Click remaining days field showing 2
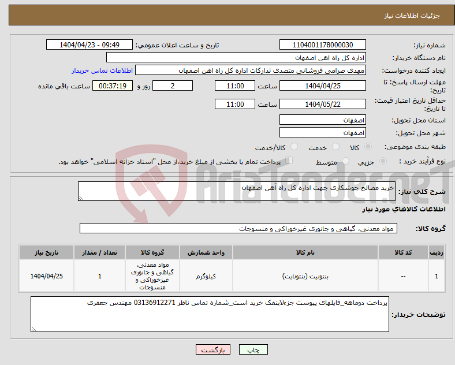Image resolution: width=455 pixels, height=365 pixels. point(173,86)
